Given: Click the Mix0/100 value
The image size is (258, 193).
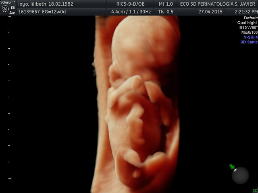Looking at the screenshot, I should 250,32.
